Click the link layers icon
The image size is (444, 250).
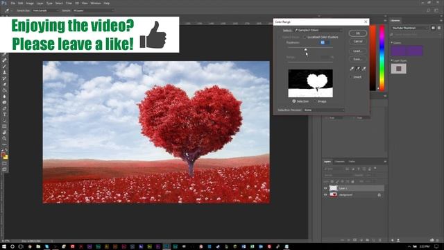342,240
